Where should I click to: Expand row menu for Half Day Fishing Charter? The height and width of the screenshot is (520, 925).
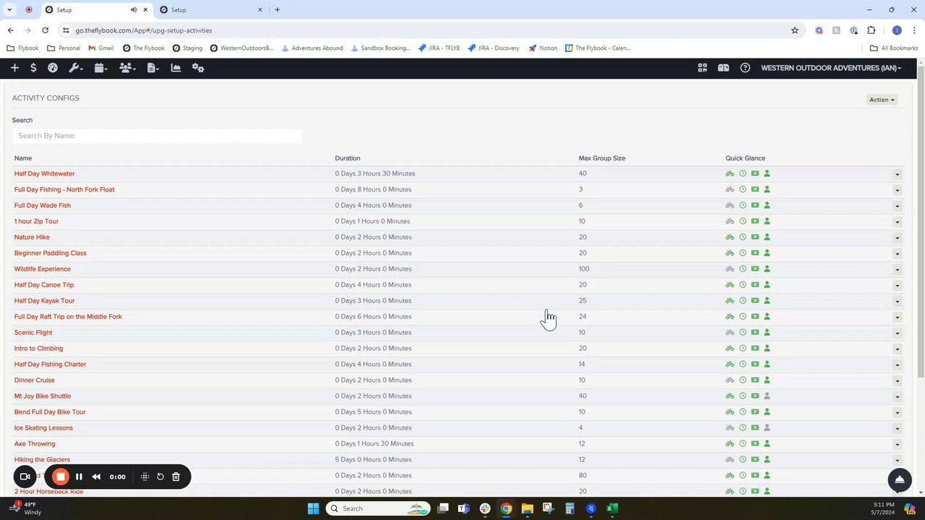(x=897, y=365)
